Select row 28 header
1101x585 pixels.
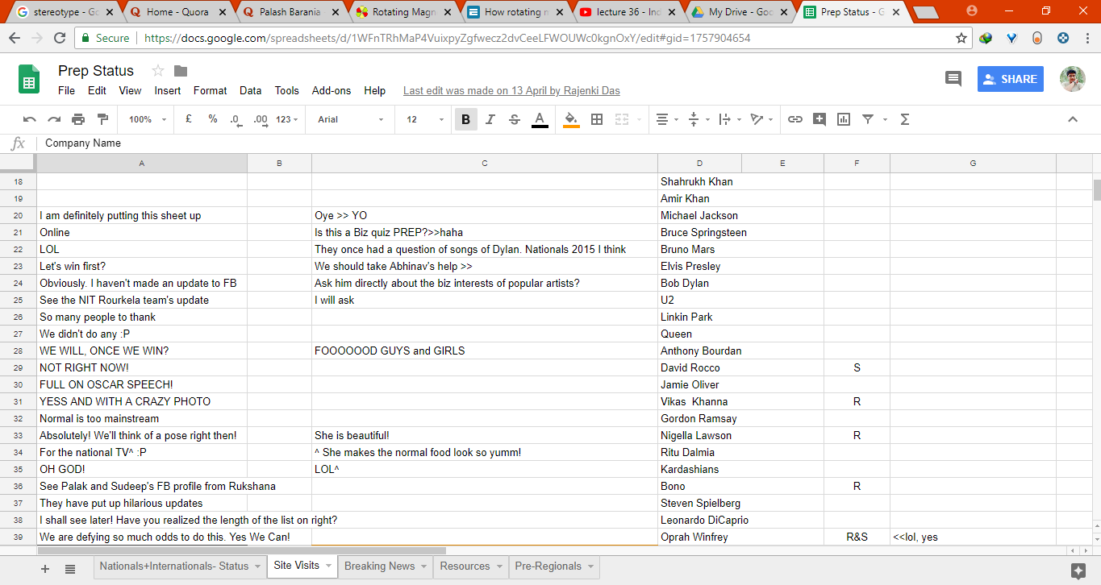pyautogui.click(x=18, y=351)
